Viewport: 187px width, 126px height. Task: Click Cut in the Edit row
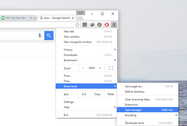tap(84, 94)
